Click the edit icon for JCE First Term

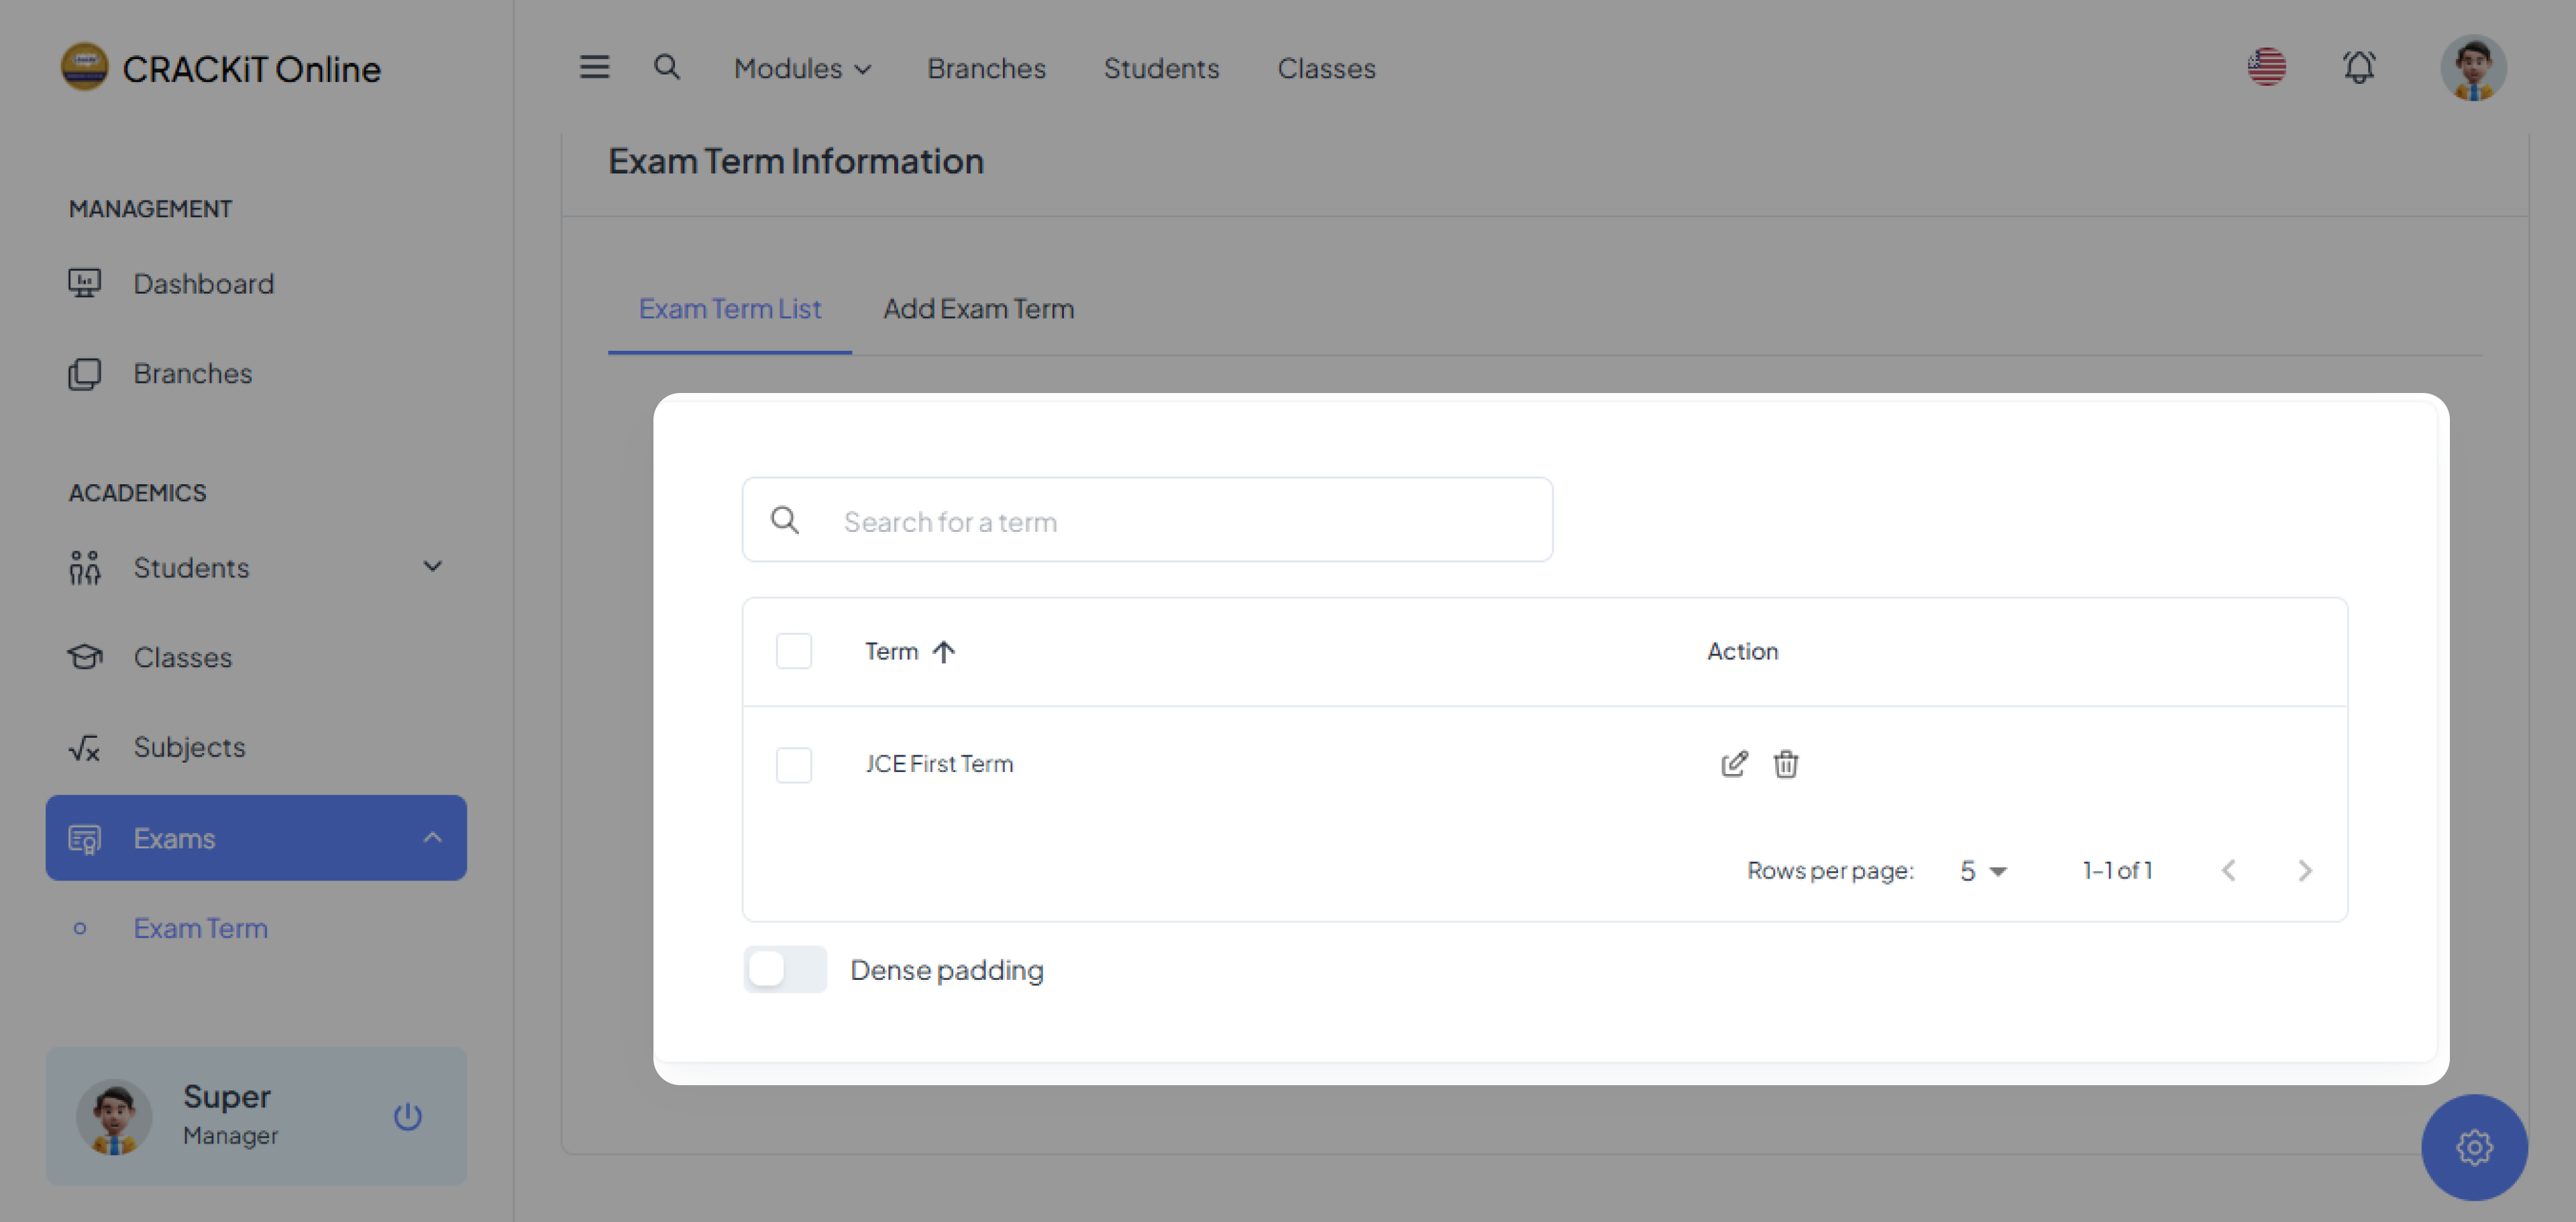coord(1734,764)
